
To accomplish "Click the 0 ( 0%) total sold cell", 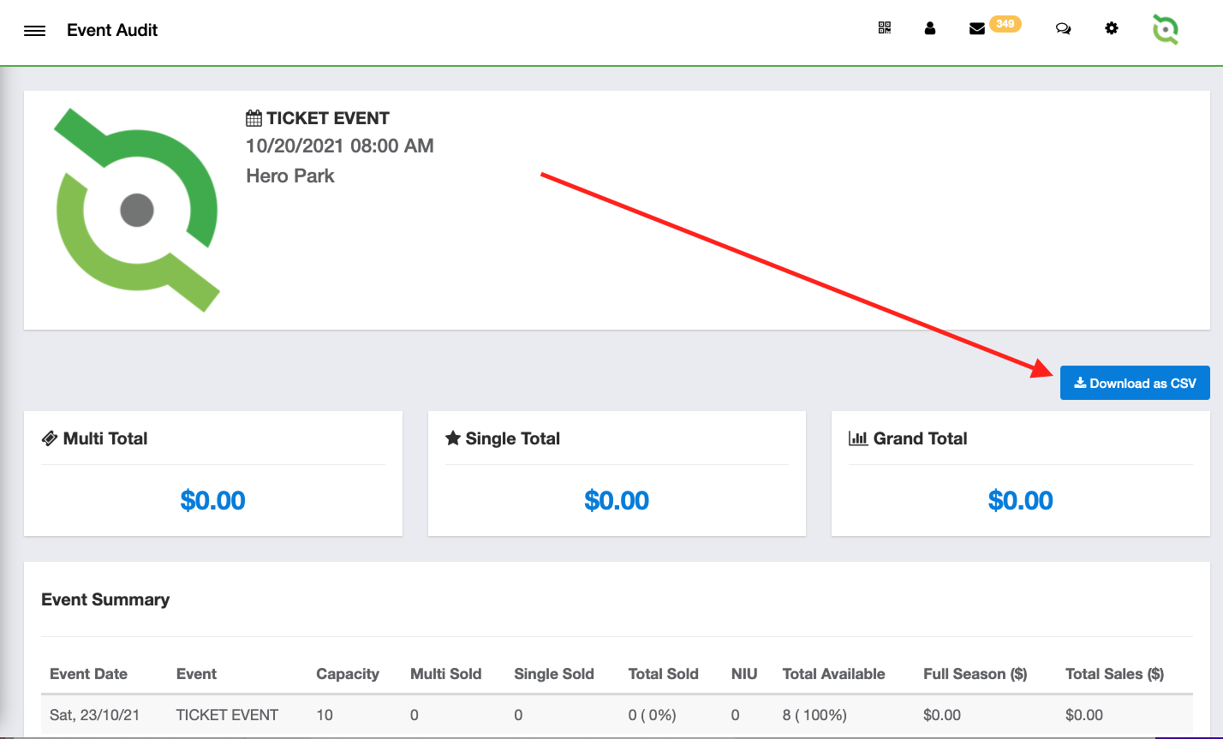I will (652, 714).
